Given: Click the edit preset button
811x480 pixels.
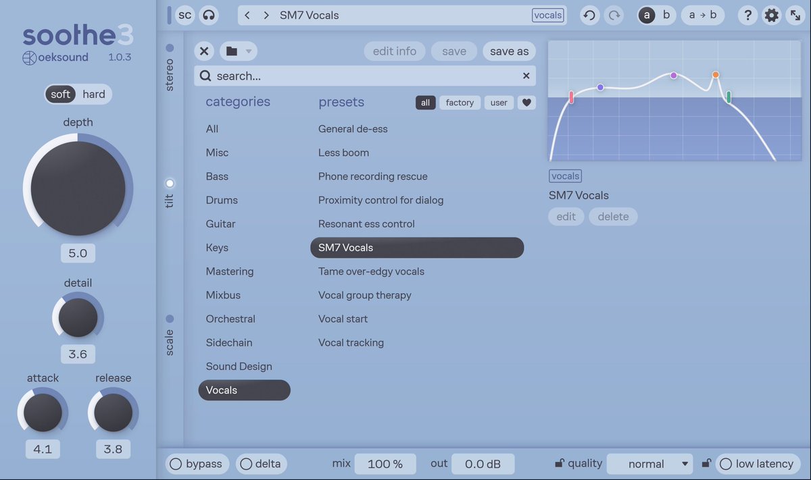Looking at the screenshot, I should (x=566, y=217).
